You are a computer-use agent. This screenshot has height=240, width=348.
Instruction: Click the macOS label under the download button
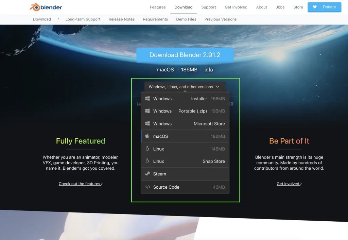[x=165, y=70]
